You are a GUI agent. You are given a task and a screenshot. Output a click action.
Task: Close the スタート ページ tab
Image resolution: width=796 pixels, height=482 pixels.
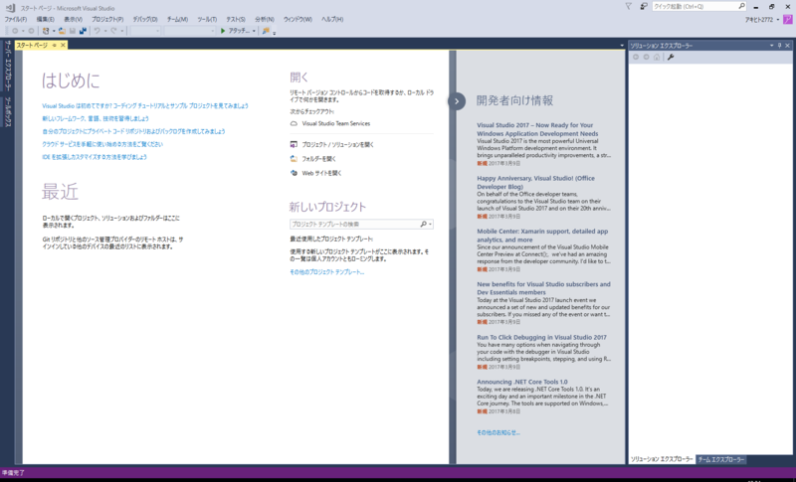click(x=63, y=45)
